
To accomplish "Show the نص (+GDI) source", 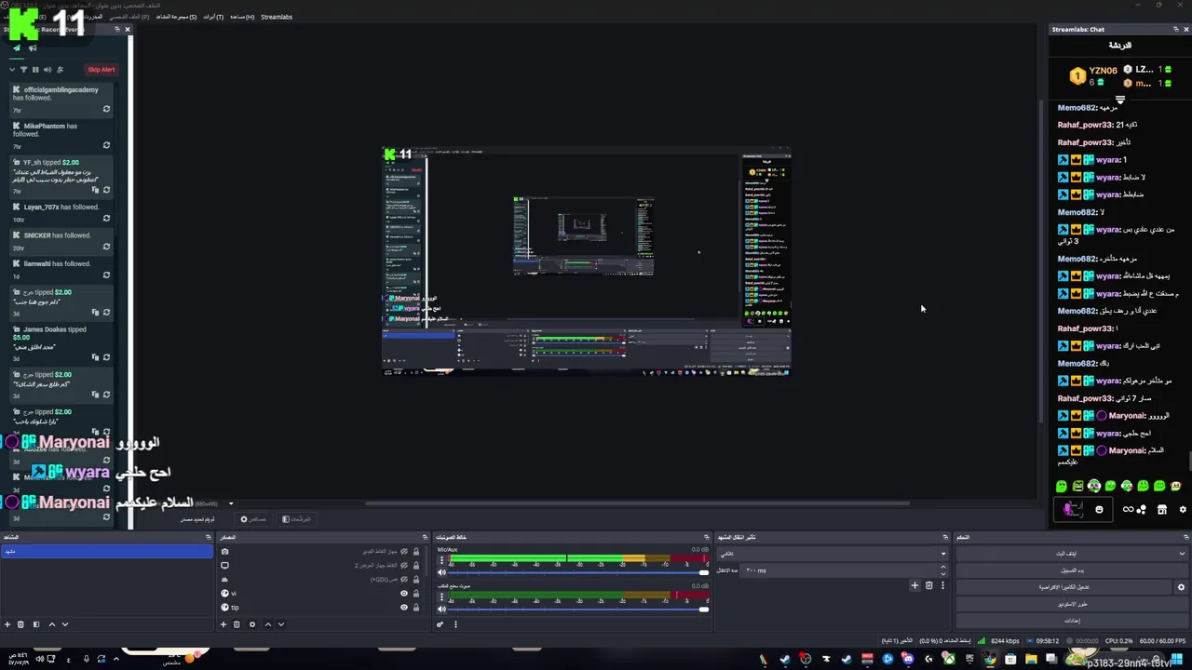I will tap(404, 580).
